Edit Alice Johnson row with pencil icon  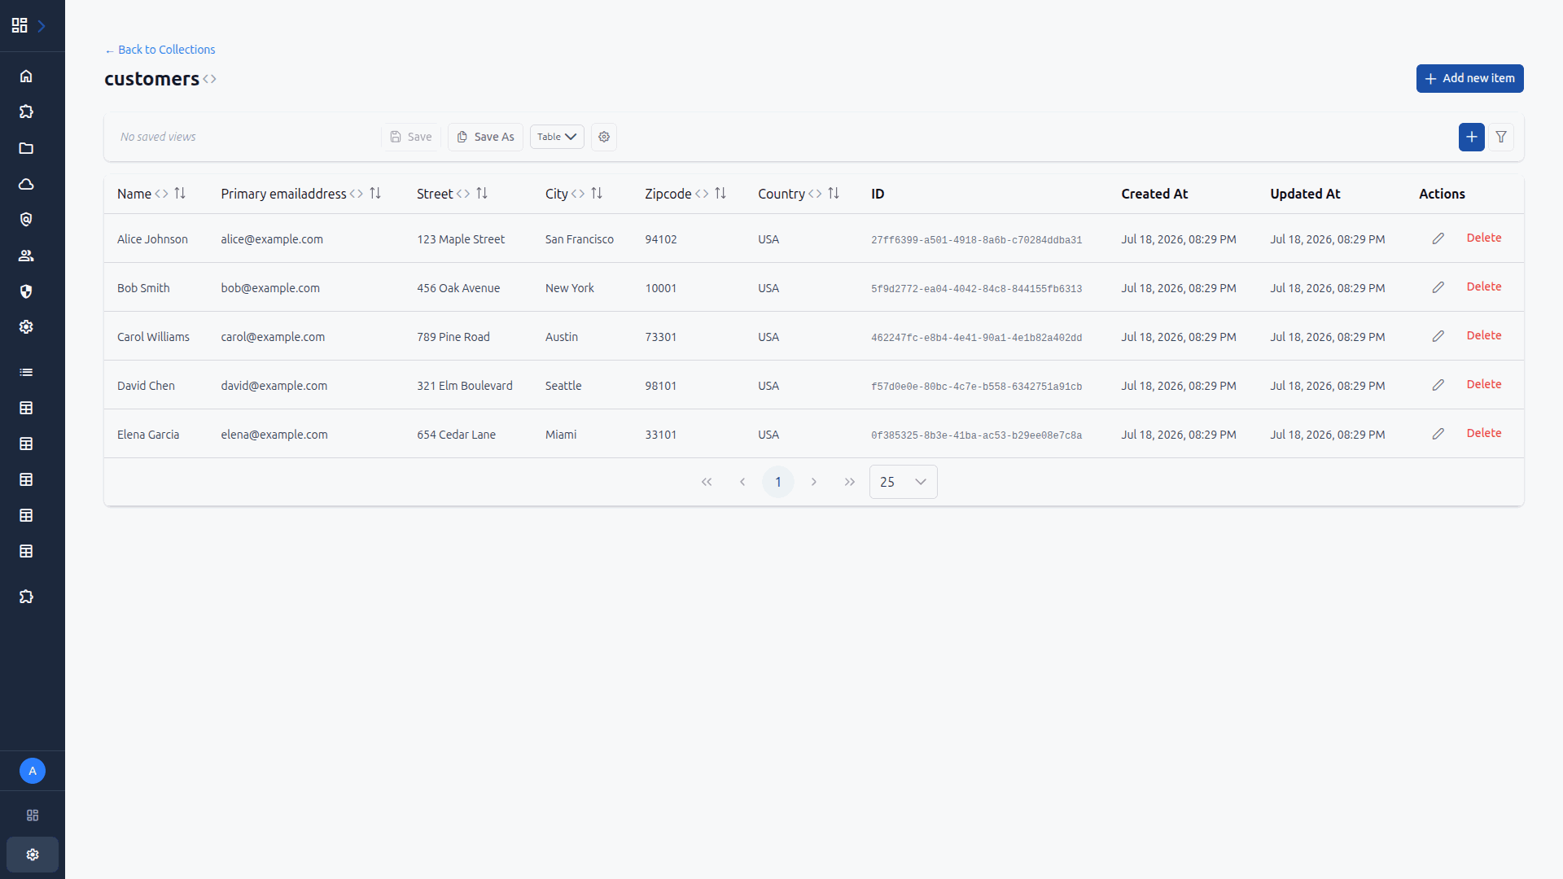point(1438,238)
